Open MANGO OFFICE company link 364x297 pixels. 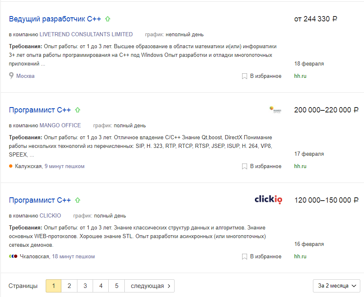click(x=60, y=125)
